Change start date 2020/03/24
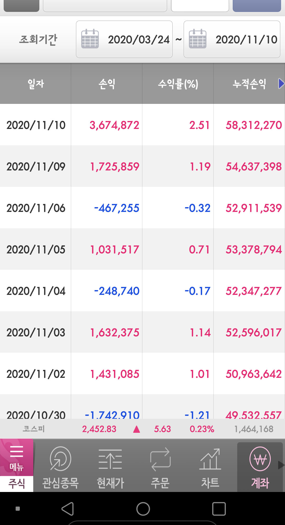285x525 pixels. tap(139, 40)
